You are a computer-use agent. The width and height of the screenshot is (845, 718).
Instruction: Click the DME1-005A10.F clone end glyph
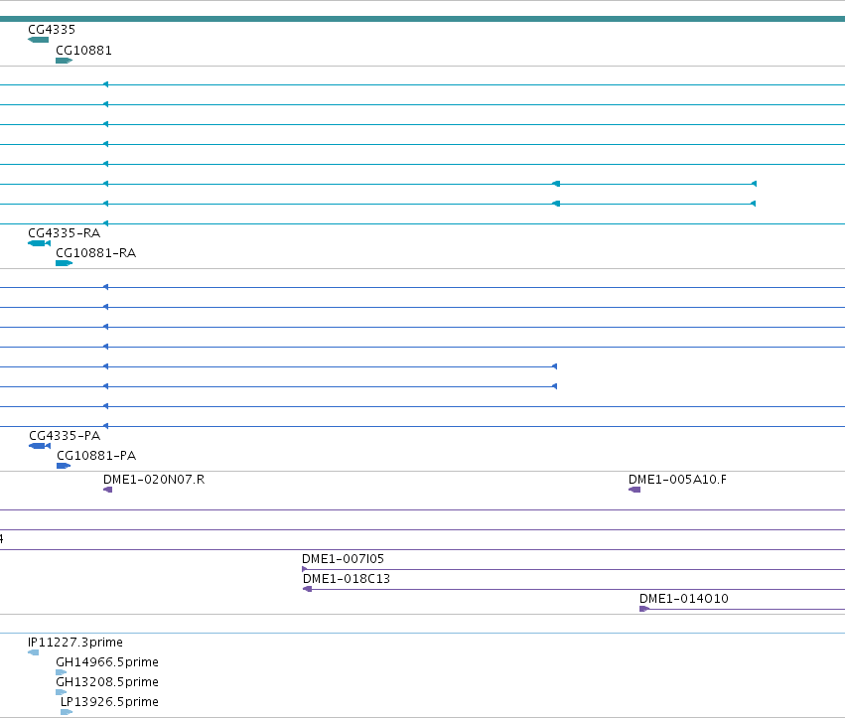click(x=634, y=490)
